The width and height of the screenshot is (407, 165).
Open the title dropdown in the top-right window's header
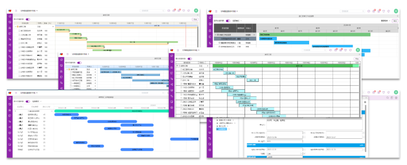coord(237,11)
